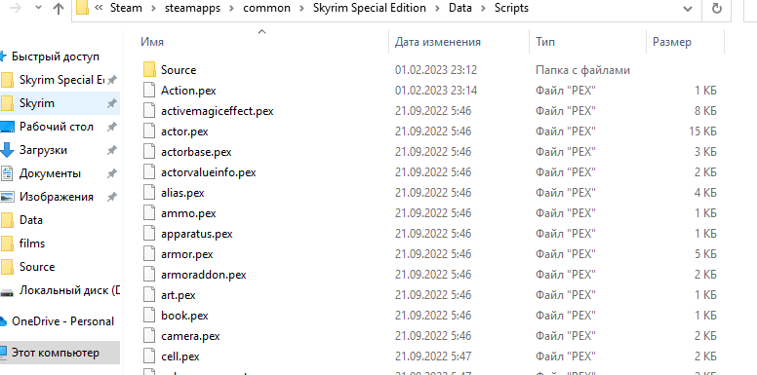Select the cell.pex file icon
Screen dimensions: 757x375
[149, 356]
